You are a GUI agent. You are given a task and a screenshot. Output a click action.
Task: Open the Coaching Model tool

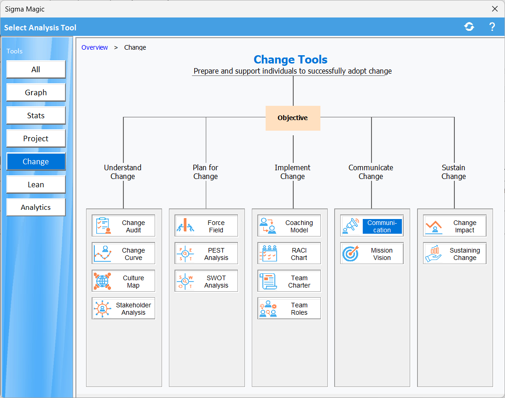[289, 226]
